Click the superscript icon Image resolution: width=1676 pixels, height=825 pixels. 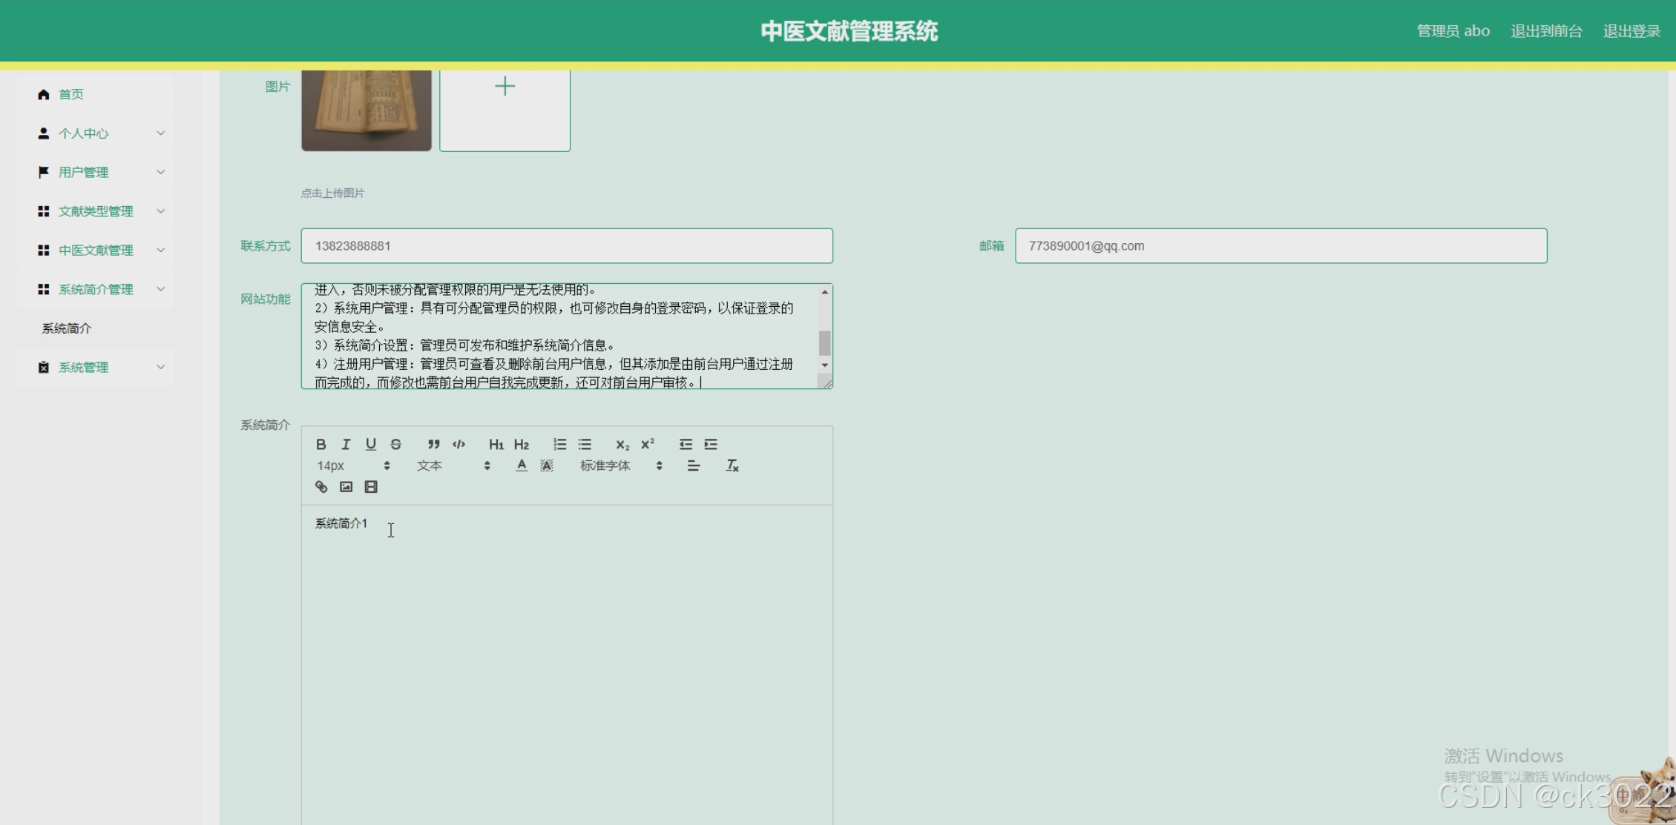pyautogui.click(x=648, y=444)
